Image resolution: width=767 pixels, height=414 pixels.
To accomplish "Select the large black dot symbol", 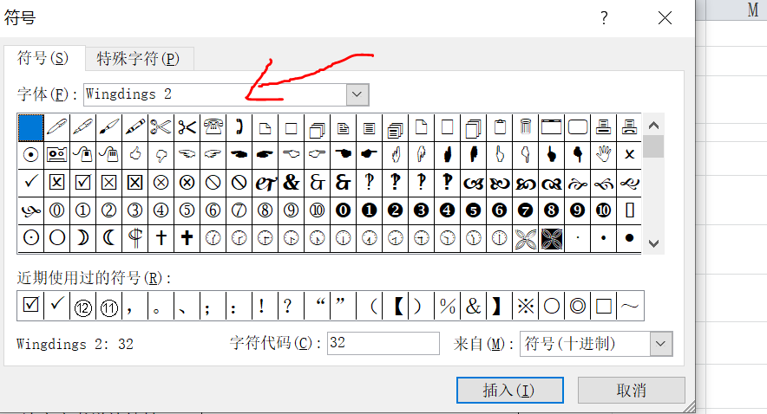I will click(630, 238).
